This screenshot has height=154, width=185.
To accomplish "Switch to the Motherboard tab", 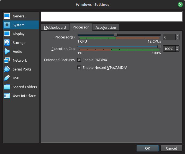I will [x=55, y=27].
